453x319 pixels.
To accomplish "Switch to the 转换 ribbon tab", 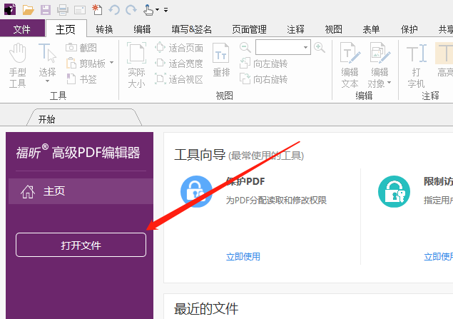I will pos(105,29).
